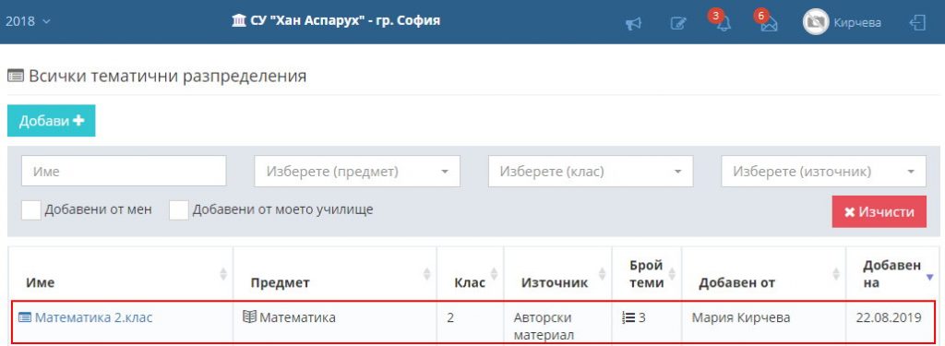The height and width of the screenshot is (346, 945).
Task: Sort by Добавен на column arrow
Action: tap(928, 276)
